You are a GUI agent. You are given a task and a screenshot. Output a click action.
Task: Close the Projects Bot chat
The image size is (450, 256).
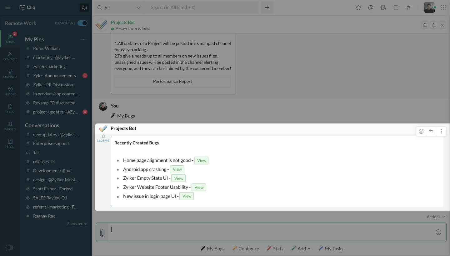(x=442, y=25)
